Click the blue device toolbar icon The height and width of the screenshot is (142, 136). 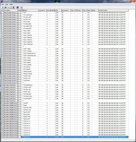17,7
